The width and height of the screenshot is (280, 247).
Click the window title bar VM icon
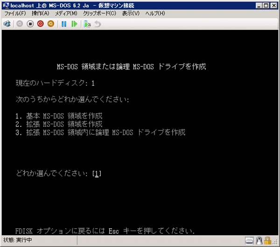pos(6,6)
